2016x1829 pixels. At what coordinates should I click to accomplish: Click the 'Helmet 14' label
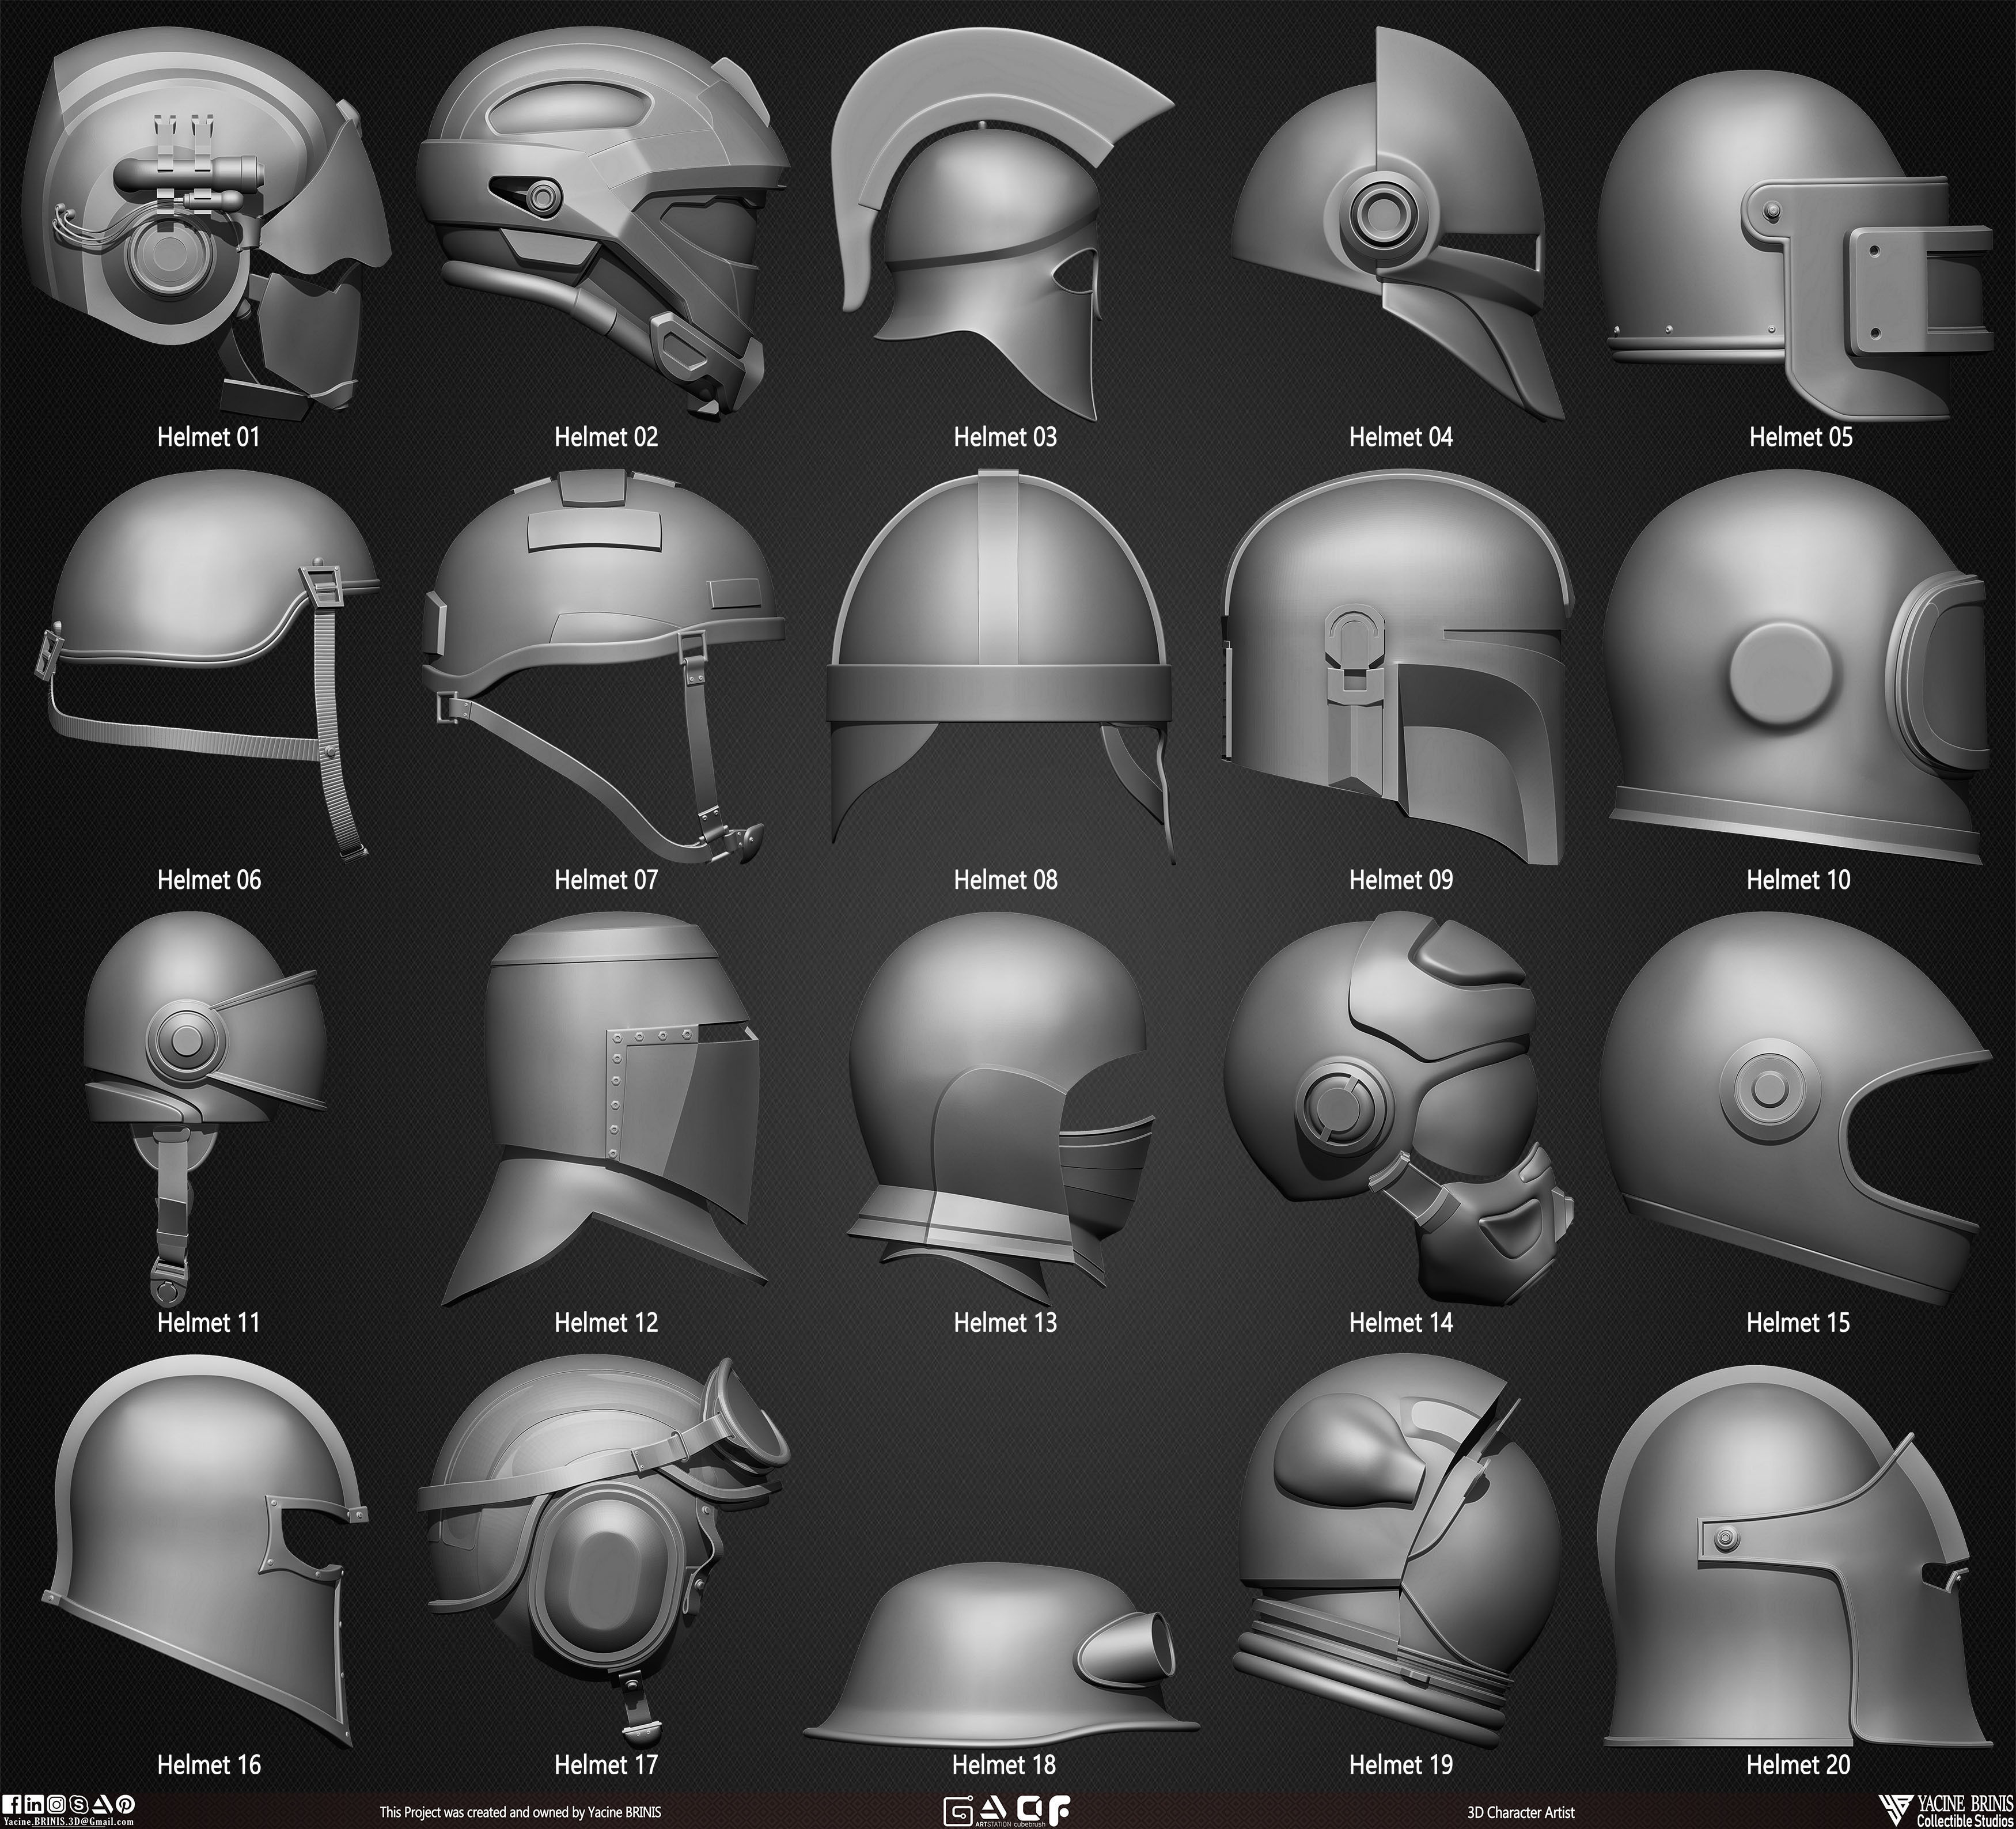1400,1323
